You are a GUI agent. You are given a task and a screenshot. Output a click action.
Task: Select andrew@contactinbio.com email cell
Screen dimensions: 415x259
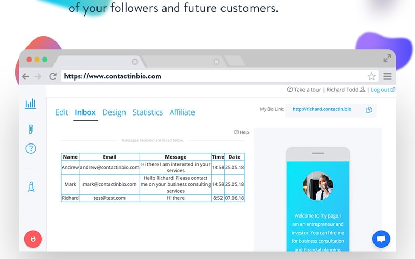[109, 167]
